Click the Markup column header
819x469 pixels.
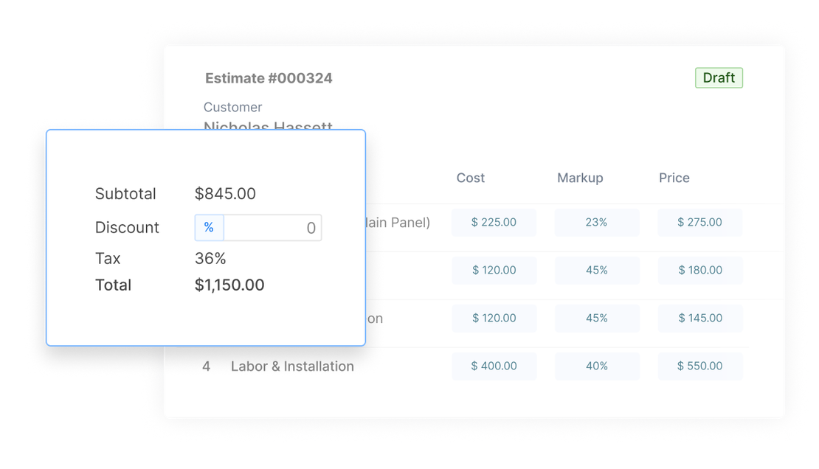[x=580, y=178]
